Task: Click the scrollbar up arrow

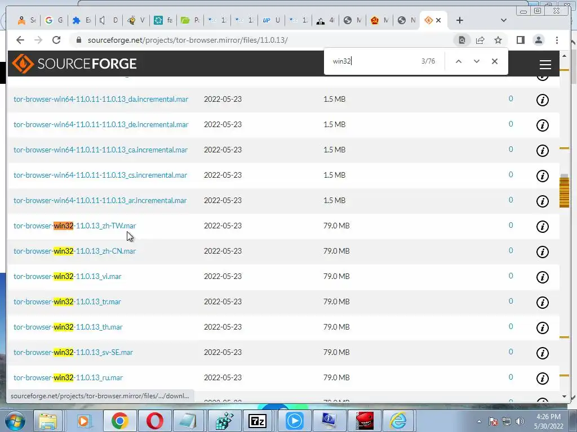Action: tap(564, 56)
